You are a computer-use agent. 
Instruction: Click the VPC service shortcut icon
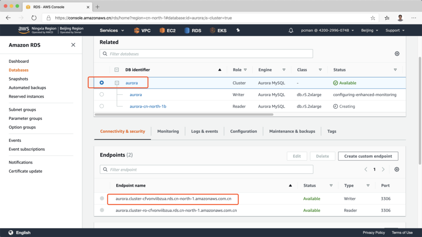(x=137, y=31)
